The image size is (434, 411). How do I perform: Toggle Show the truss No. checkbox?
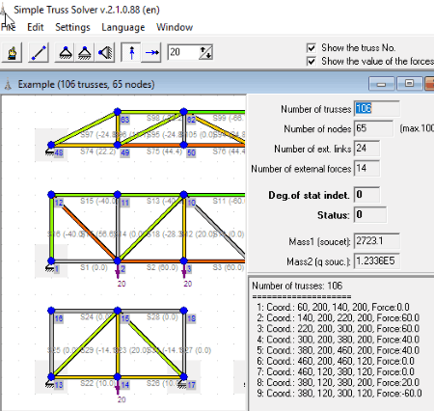tap(311, 48)
